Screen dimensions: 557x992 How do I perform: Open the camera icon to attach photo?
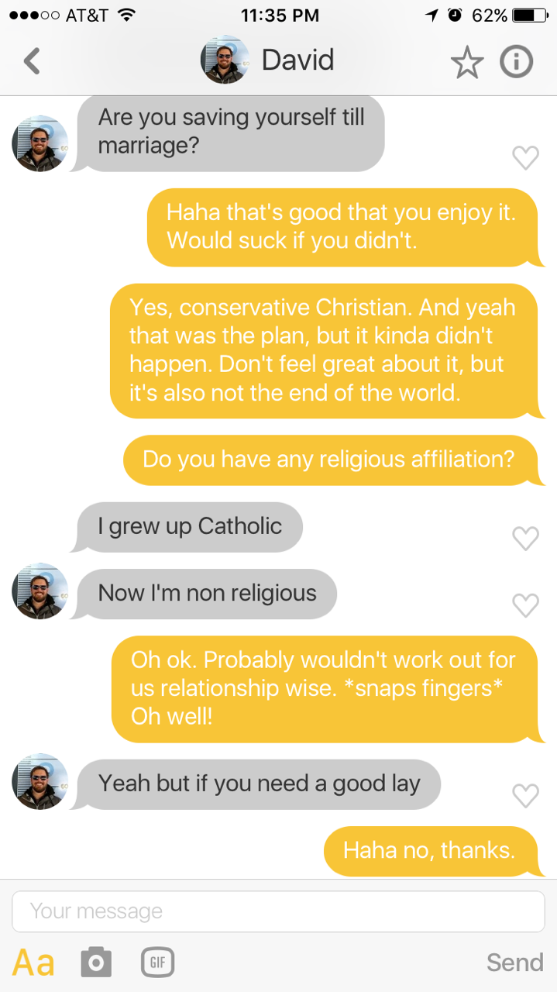click(96, 962)
